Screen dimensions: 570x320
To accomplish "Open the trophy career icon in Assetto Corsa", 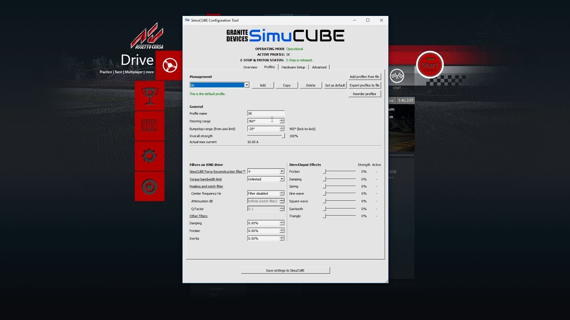I will tap(149, 96).
